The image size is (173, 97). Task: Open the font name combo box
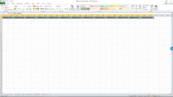coord(19,6)
